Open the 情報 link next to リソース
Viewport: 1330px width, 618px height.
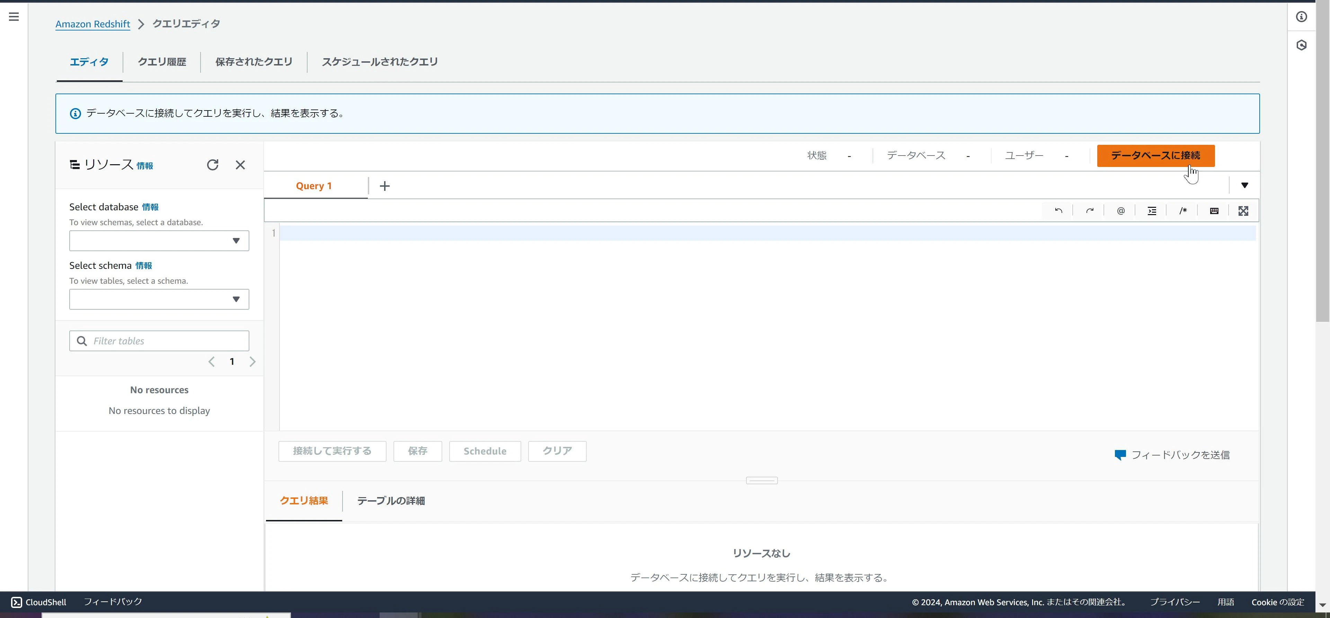click(x=145, y=166)
